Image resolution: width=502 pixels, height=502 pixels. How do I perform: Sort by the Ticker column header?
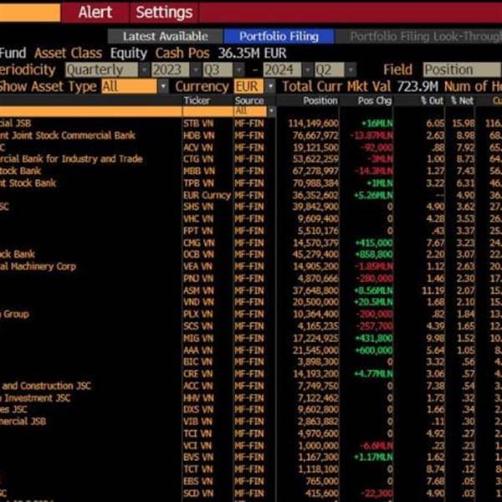pyautogui.click(x=197, y=101)
